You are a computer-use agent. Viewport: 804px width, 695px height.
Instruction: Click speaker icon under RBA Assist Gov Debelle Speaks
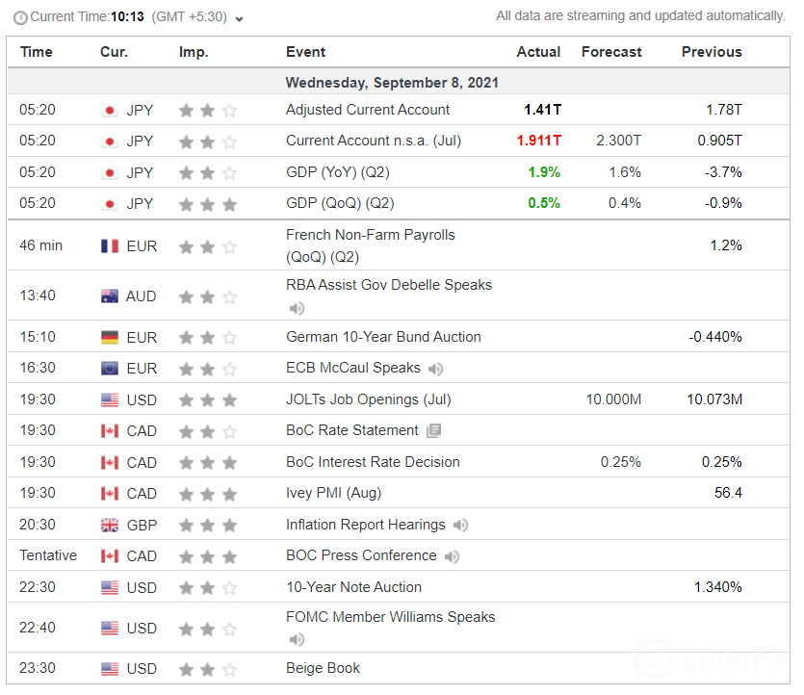click(x=297, y=309)
